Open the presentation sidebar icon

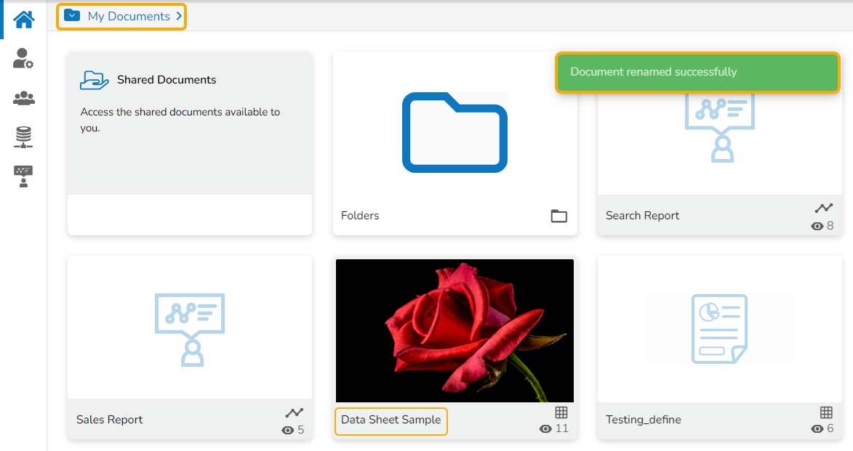[23, 176]
